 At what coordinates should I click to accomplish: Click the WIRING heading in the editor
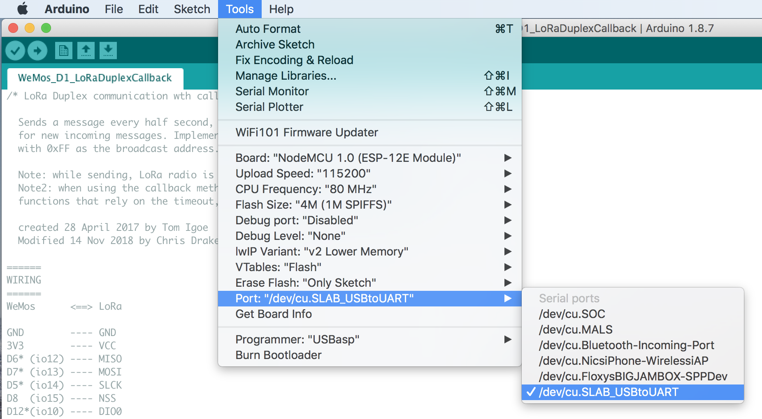24,280
